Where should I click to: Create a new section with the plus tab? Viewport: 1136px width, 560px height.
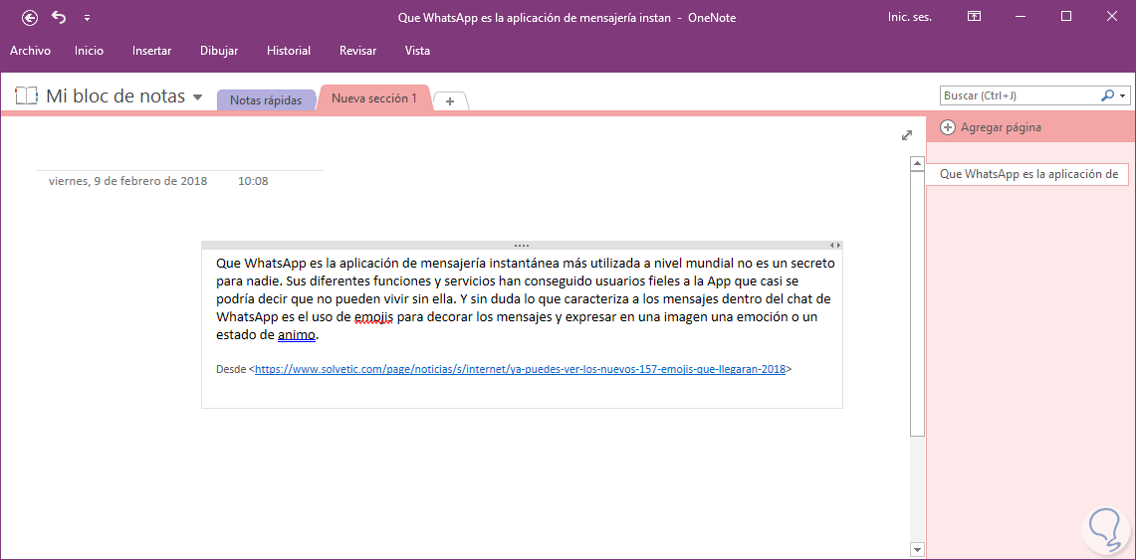pos(450,101)
